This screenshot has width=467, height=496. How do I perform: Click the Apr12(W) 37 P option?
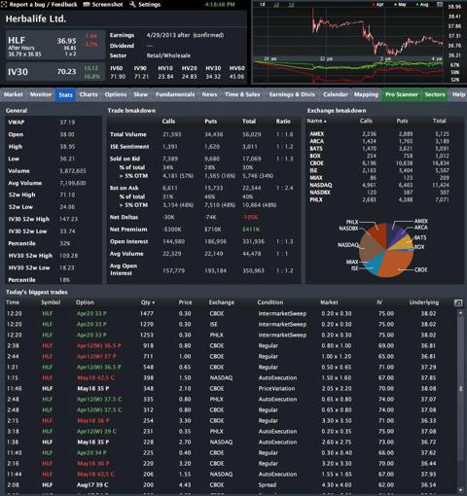tap(96, 356)
